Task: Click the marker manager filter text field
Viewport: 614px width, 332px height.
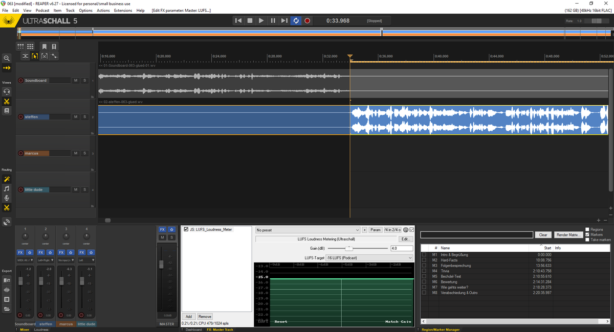Action: [476, 235]
